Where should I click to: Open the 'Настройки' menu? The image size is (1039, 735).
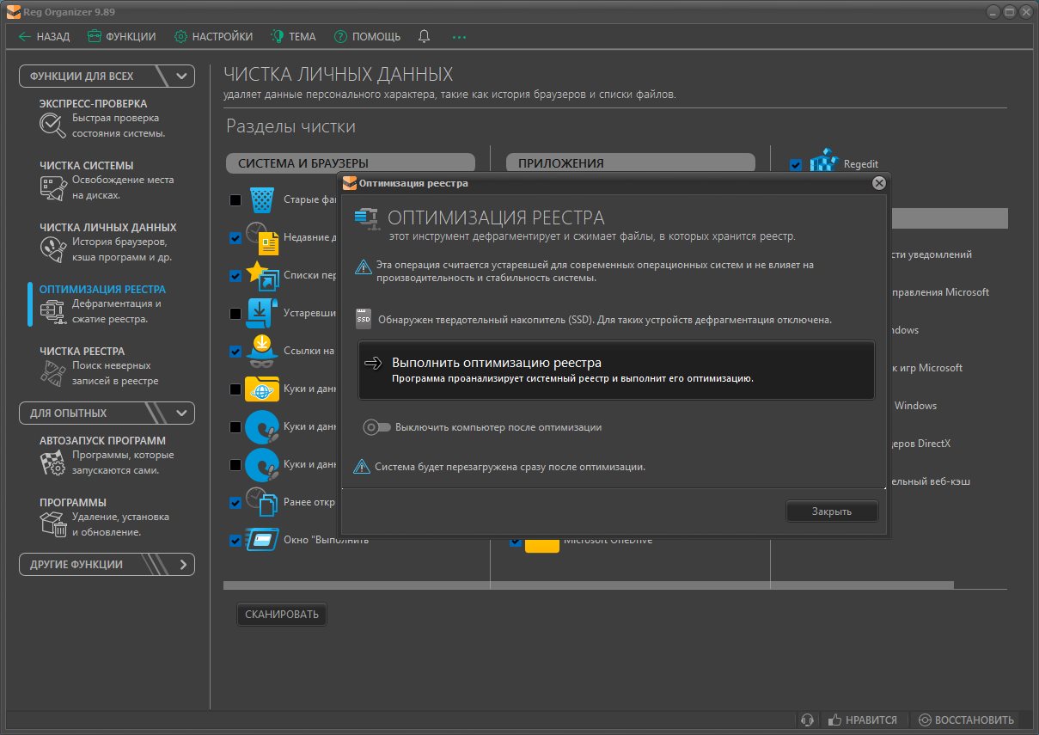pyautogui.click(x=213, y=36)
